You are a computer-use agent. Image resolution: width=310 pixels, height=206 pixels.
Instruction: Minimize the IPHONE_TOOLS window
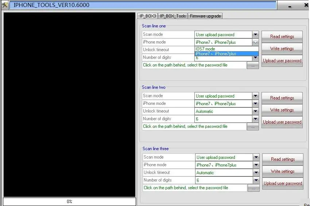[x=290, y=6]
